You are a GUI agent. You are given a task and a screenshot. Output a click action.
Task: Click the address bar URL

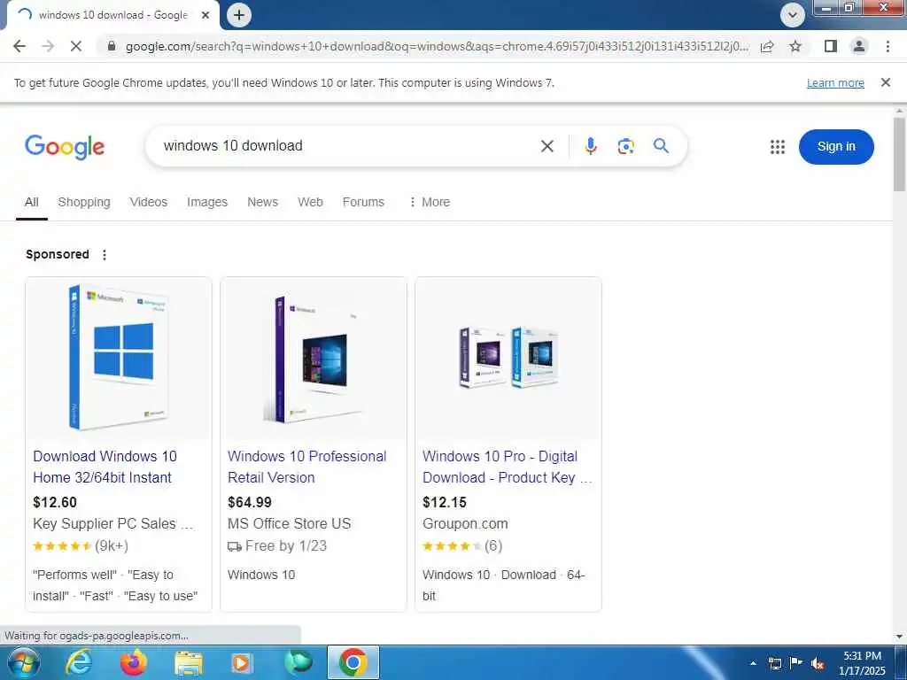pyautogui.click(x=437, y=46)
